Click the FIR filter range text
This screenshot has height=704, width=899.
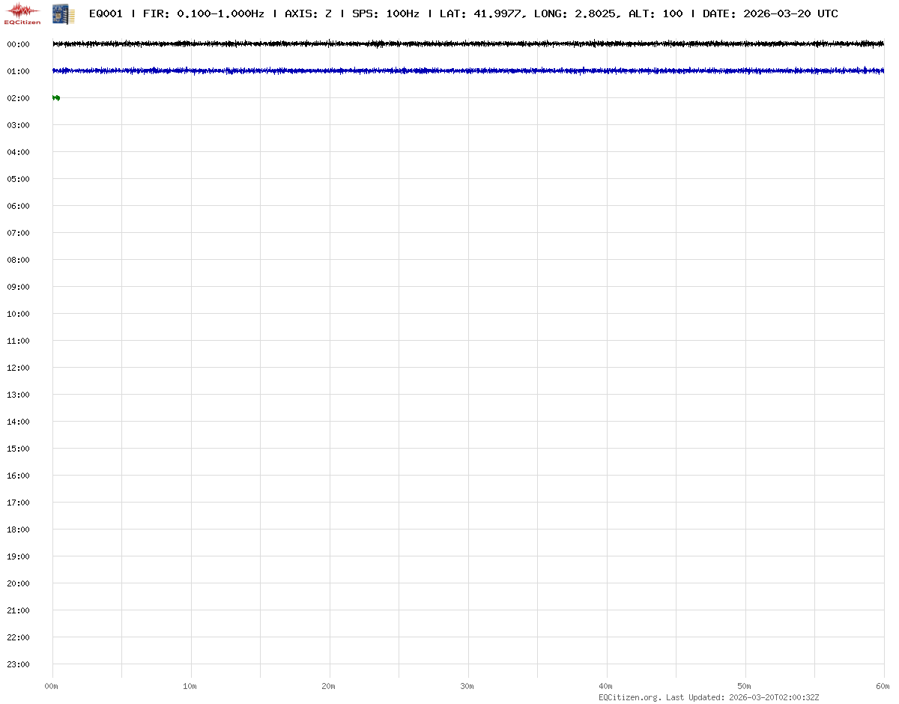[x=203, y=13]
